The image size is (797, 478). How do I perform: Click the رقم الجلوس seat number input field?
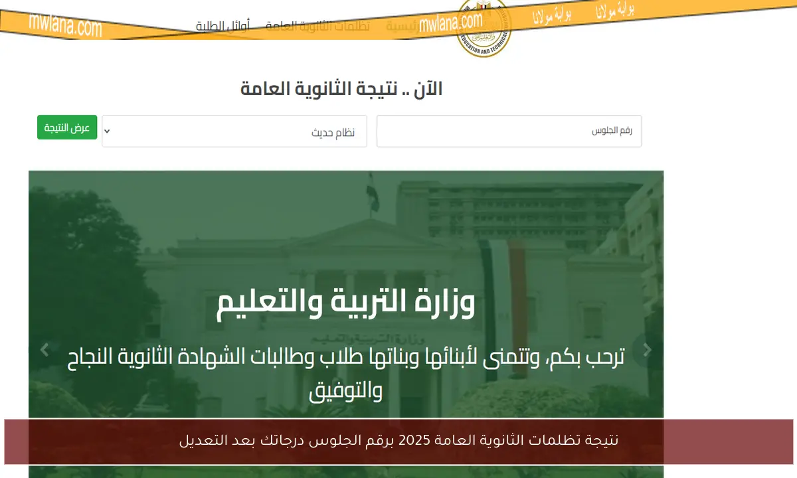point(509,131)
